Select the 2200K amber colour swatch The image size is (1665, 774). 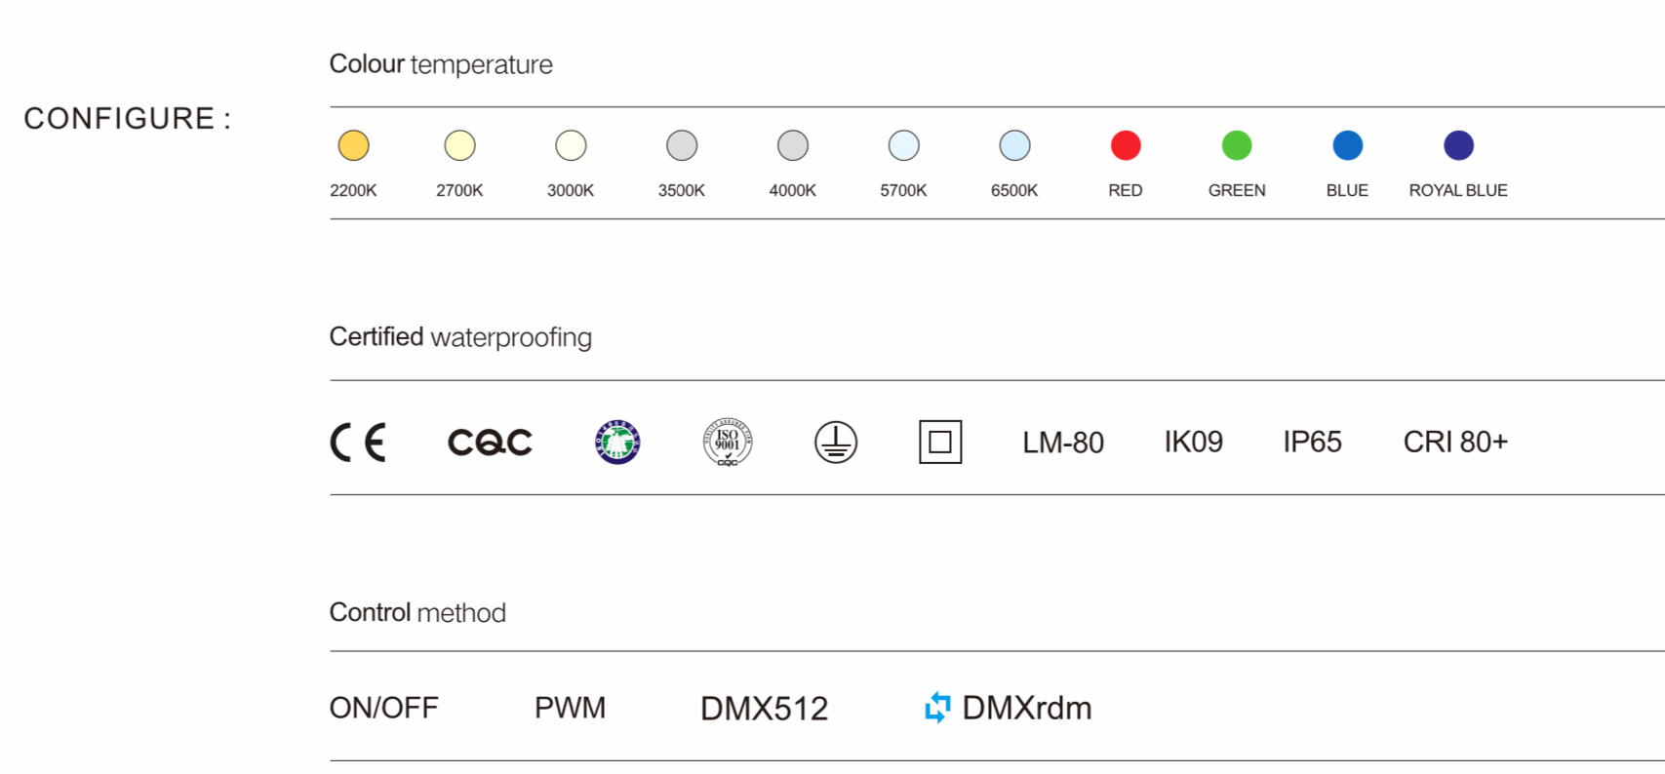click(x=353, y=146)
